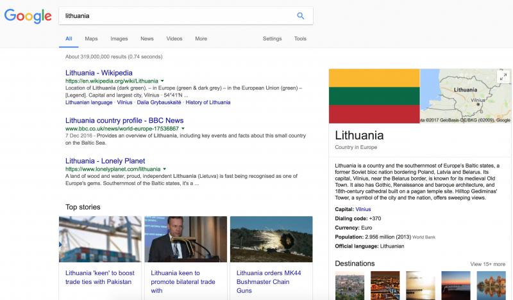513x300 pixels.
Task: Open the second destination night lights thumbnail
Action: coord(385,285)
